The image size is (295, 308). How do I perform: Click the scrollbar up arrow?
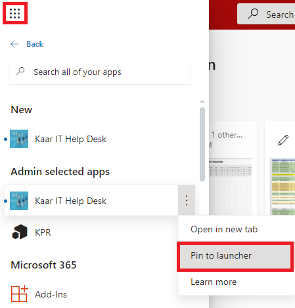(202, 101)
